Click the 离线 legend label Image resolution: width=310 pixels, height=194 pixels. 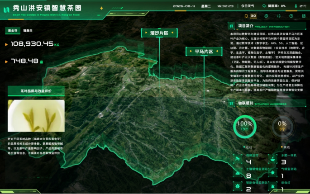click(286, 147)
